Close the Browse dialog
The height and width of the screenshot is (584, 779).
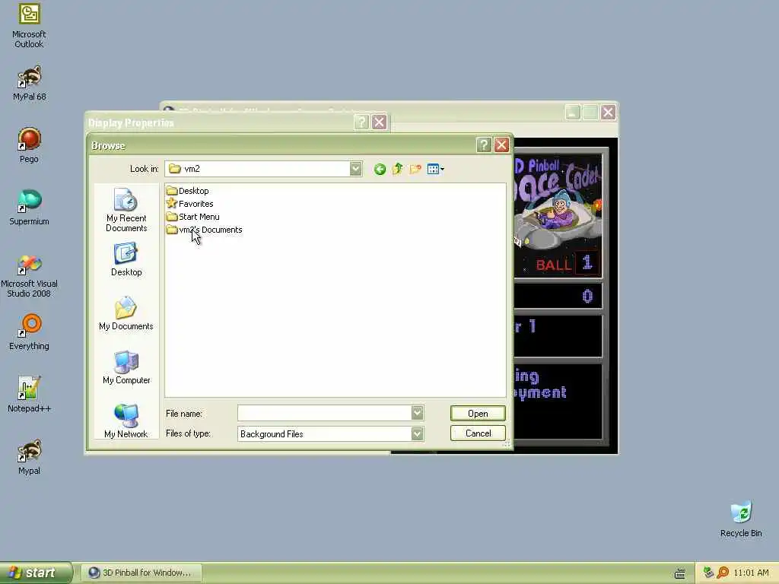501,145
